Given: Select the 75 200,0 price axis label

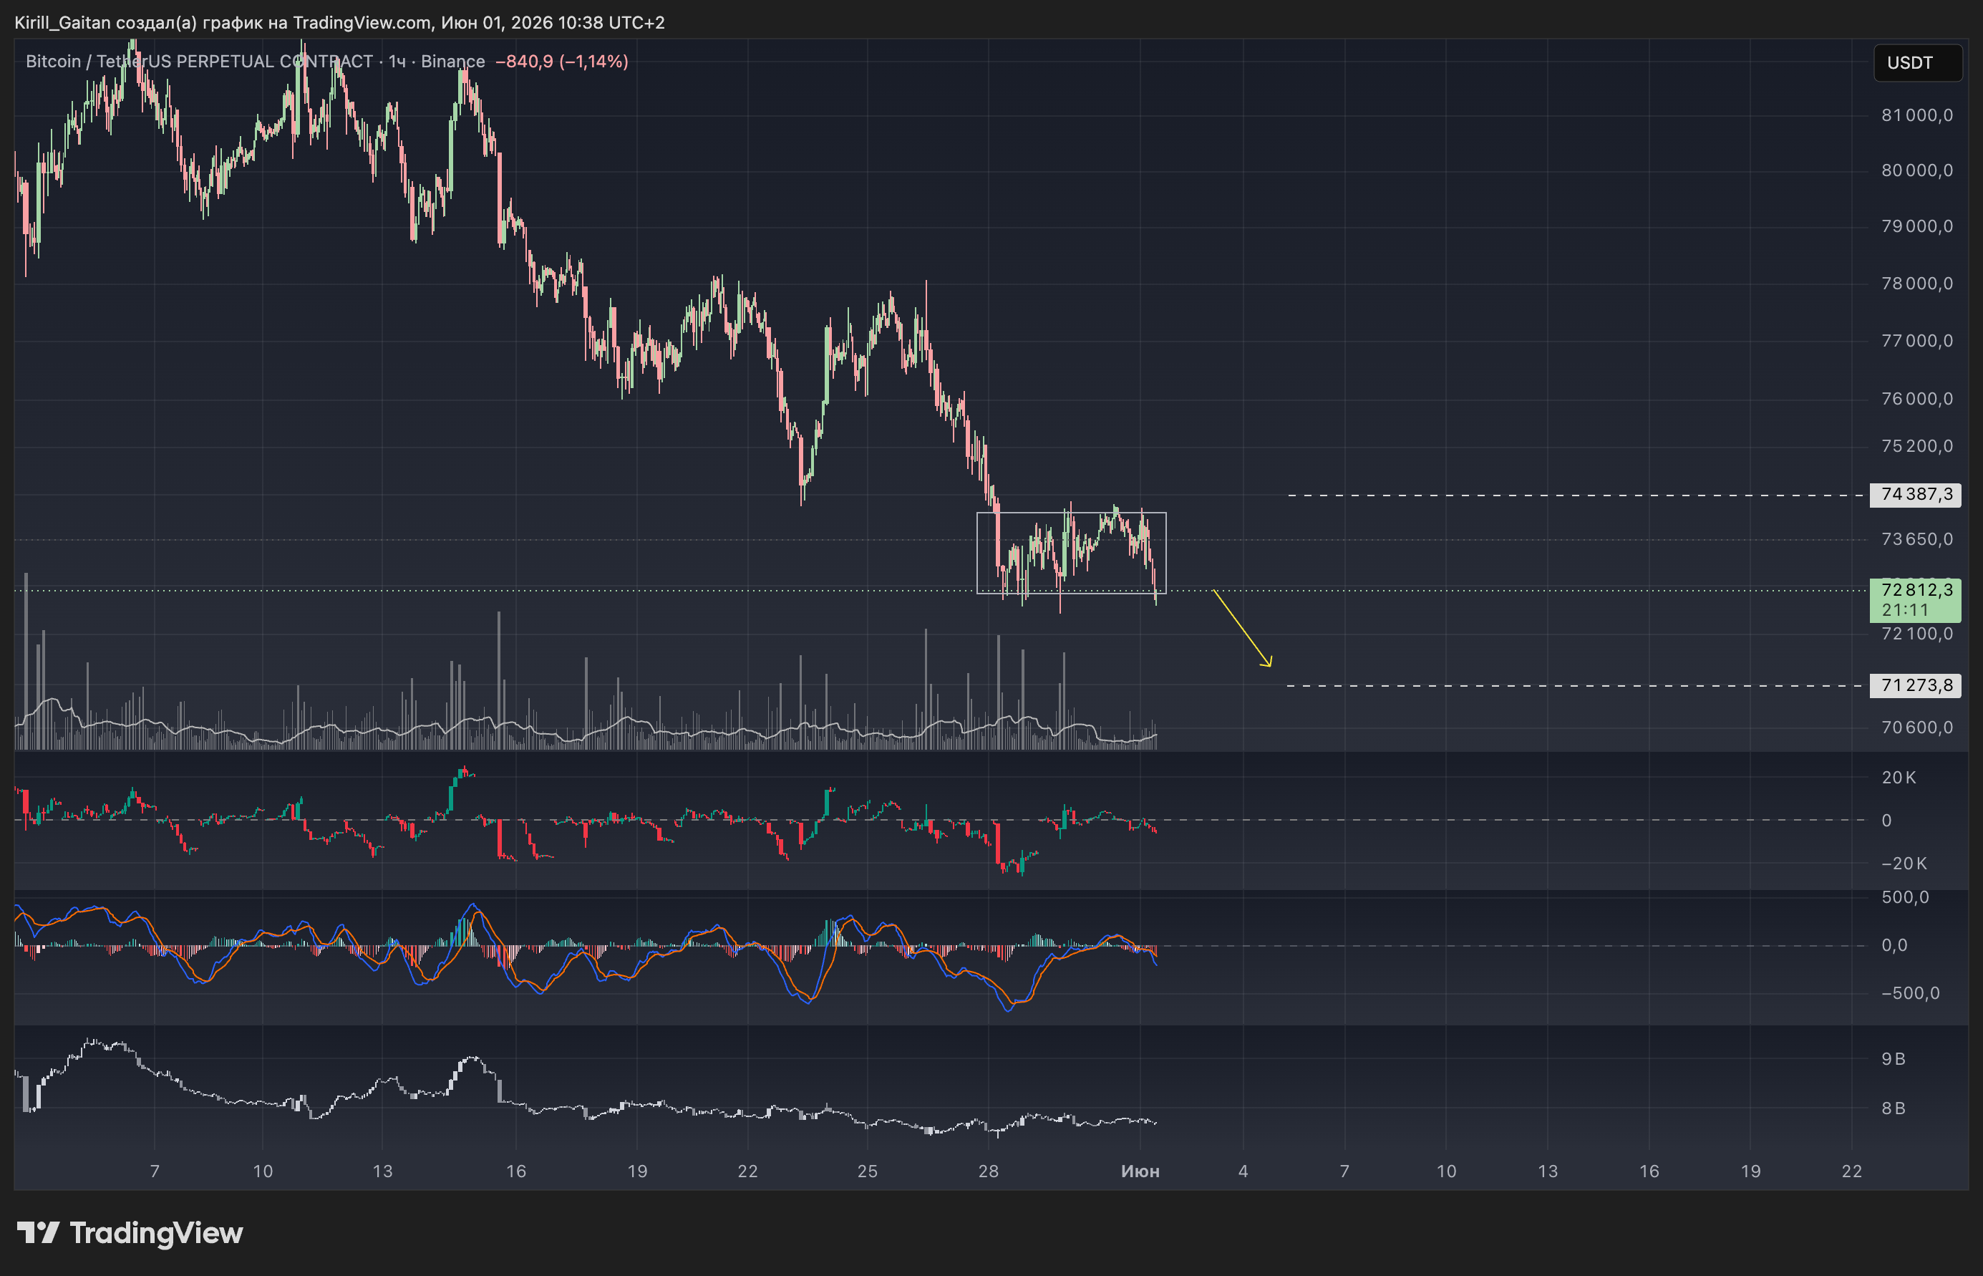Looking at the screenshot, I should (1916, 446).
